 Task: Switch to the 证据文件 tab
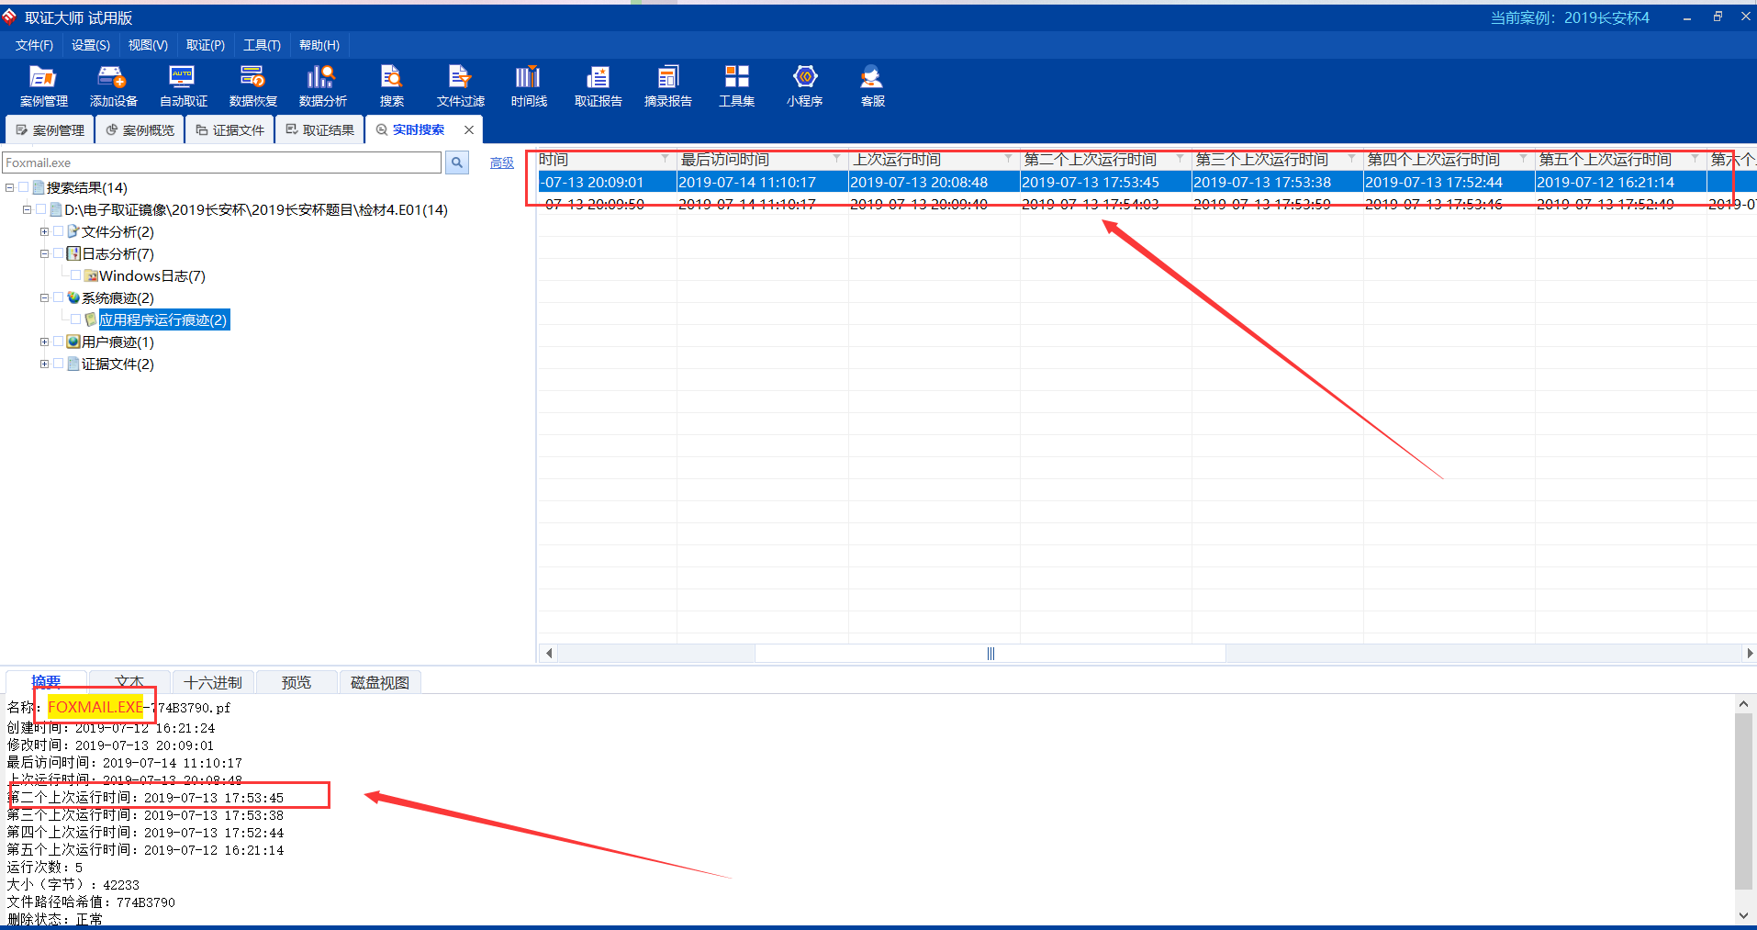(229, 130)
